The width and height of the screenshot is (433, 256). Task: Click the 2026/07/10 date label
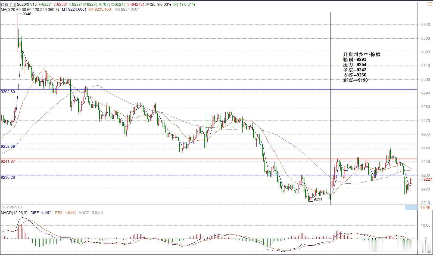coord(11,208)
